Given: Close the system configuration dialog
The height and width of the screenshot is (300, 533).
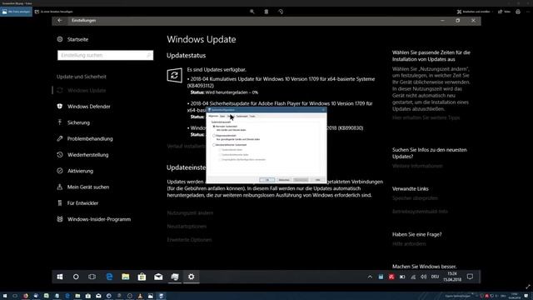Looking at the screenshot, I should tap(323, 110).
